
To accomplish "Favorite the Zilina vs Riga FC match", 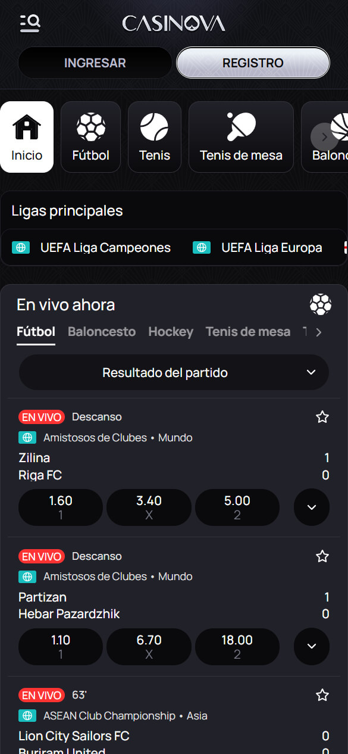I will (322, 417).
